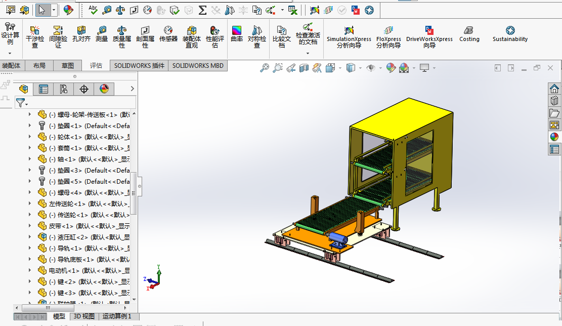562x326 pixels.
Task: Click the feature tree horizontal scrollbar
Action: 48,308
